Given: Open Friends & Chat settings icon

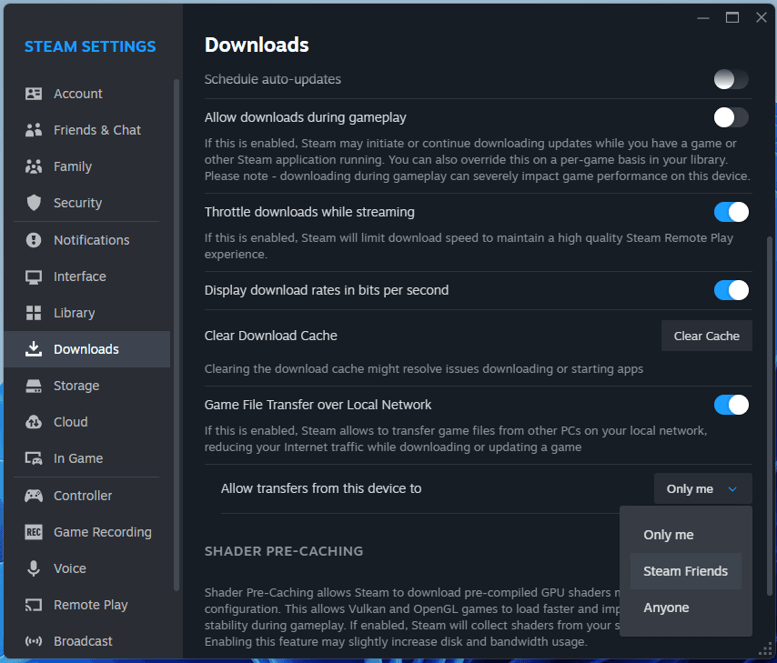Looking at the screenshot, I should pyautogui.click(x=34, y=130).
